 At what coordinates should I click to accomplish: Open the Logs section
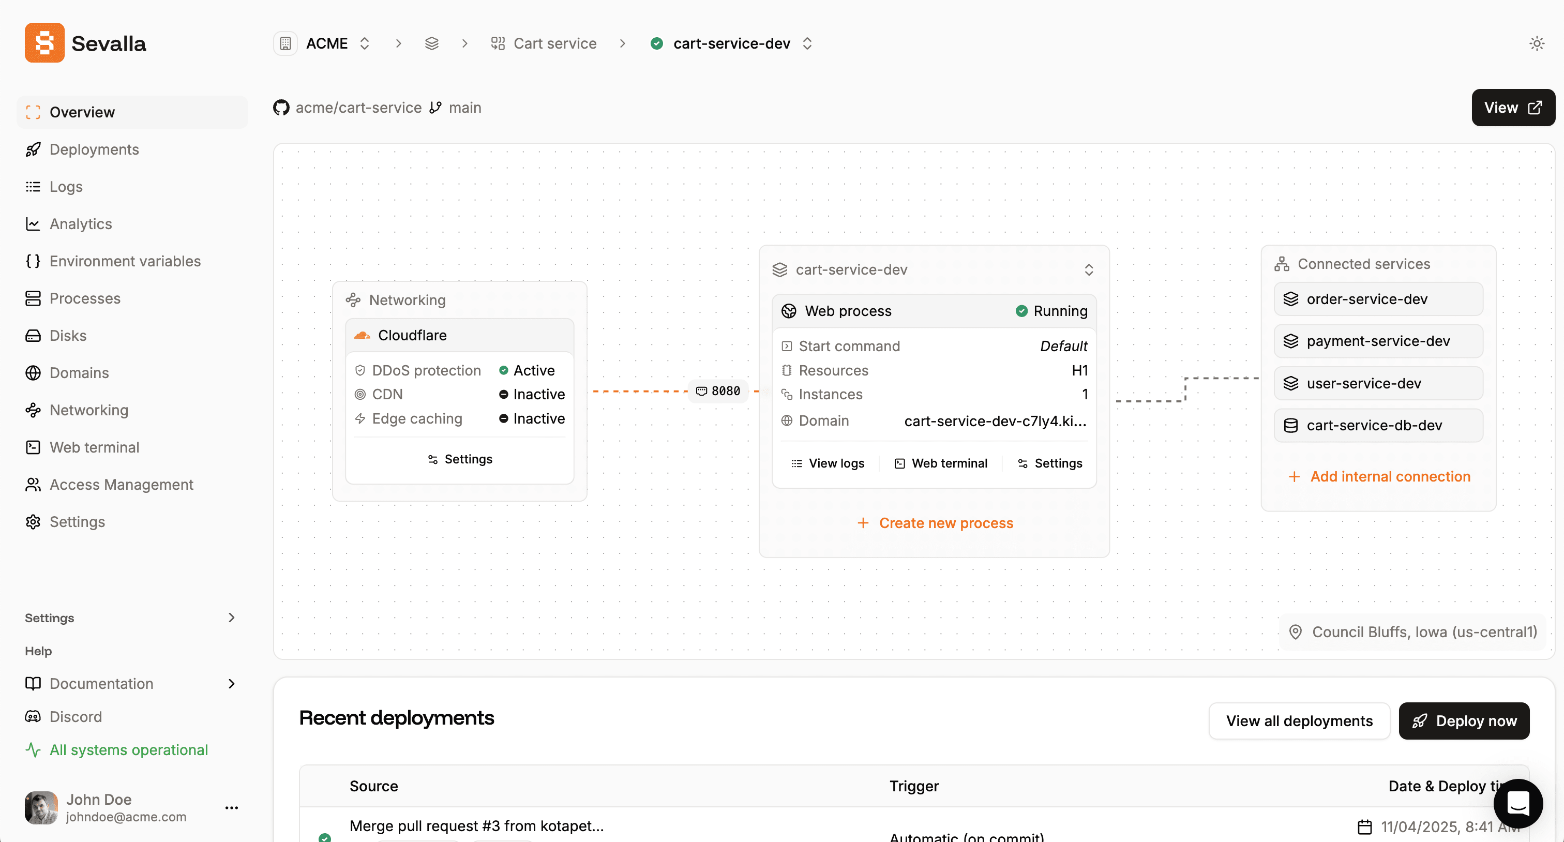pos(66,186)
